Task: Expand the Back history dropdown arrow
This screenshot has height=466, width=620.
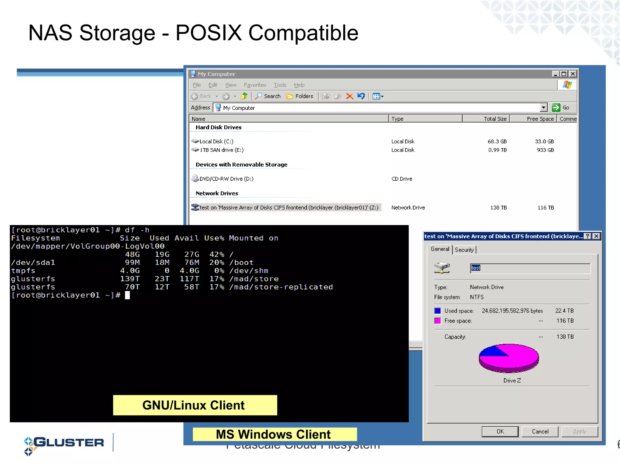Action: [217, 97]
